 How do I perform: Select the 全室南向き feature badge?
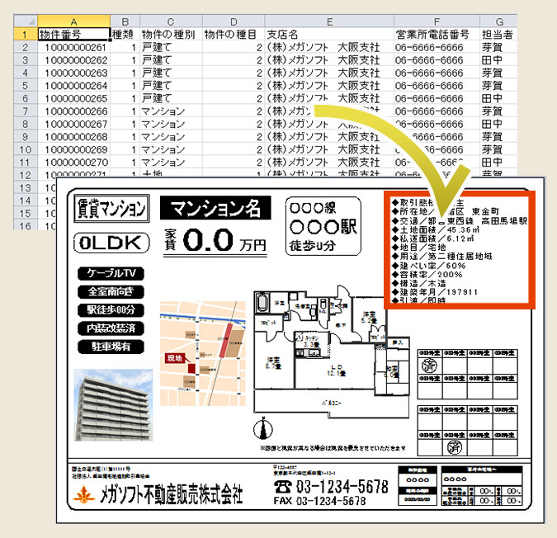pos(106,291)
